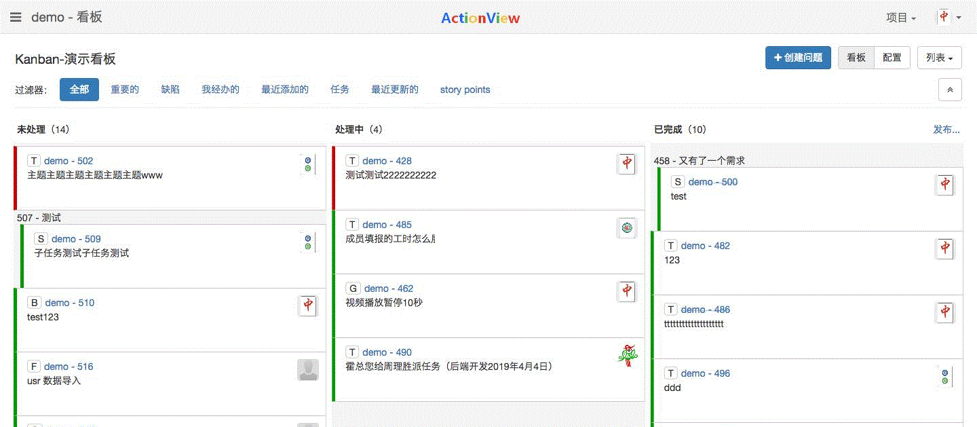The width and height of the screenshot is (977, 427).
Task: Switch to 配置 config view
Action: point(892,58)
